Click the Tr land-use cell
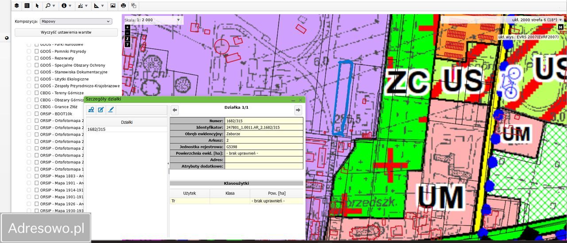Image resolution: width=567 pixels, height=243 pixels. point(190,201)
